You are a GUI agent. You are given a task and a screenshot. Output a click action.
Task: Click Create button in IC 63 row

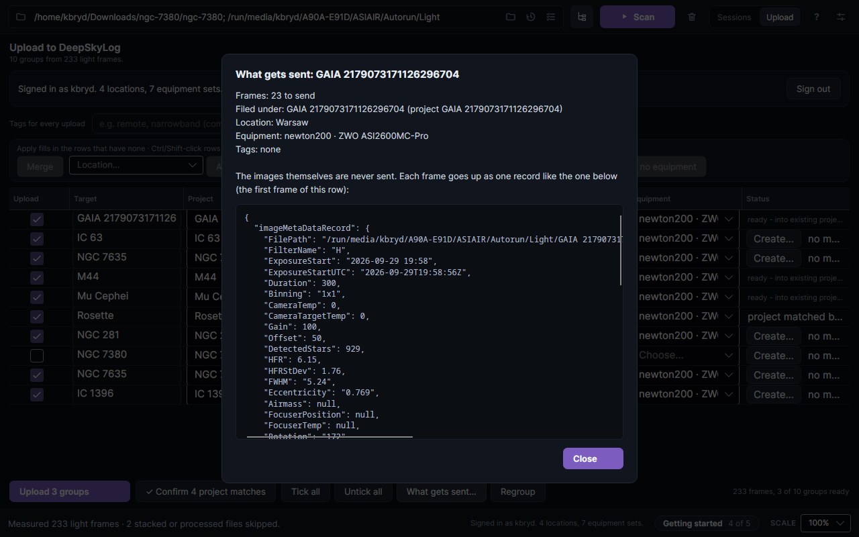(x=773, y=239)
